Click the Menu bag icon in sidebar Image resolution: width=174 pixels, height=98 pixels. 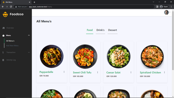click(4, 35)
